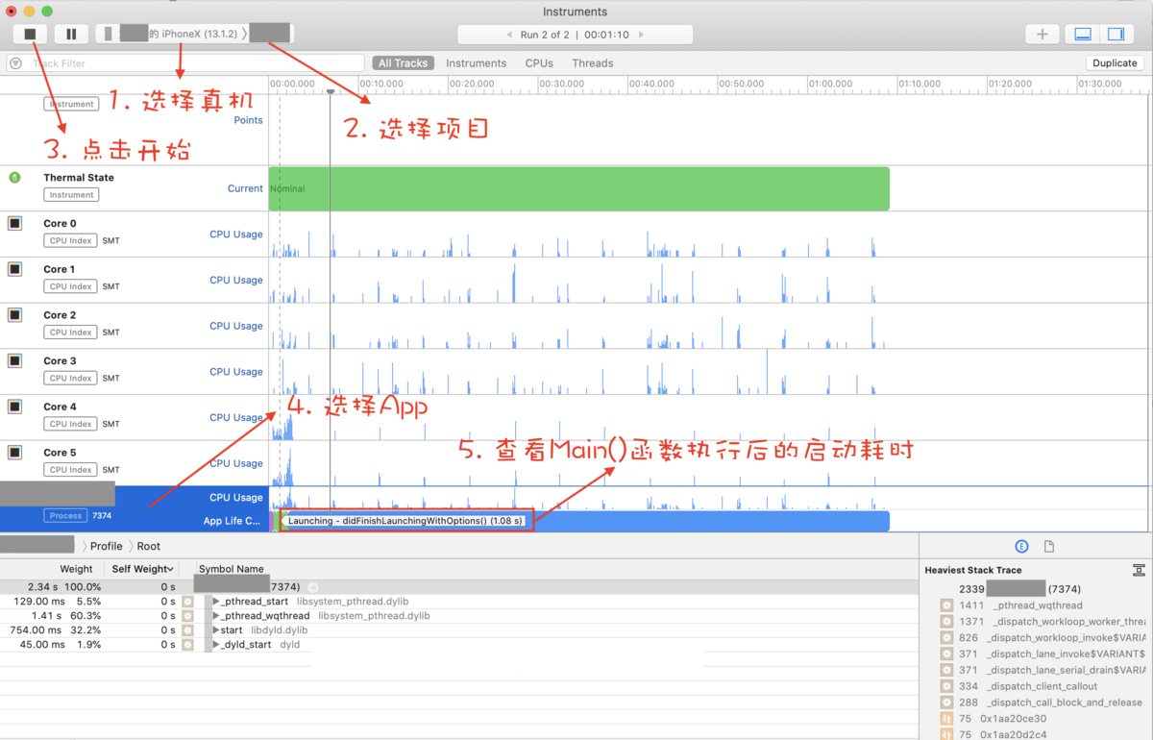Enable the Thermal State track checkbox
The width and height of the screenshot is (1153, 740).
point(13,177)
